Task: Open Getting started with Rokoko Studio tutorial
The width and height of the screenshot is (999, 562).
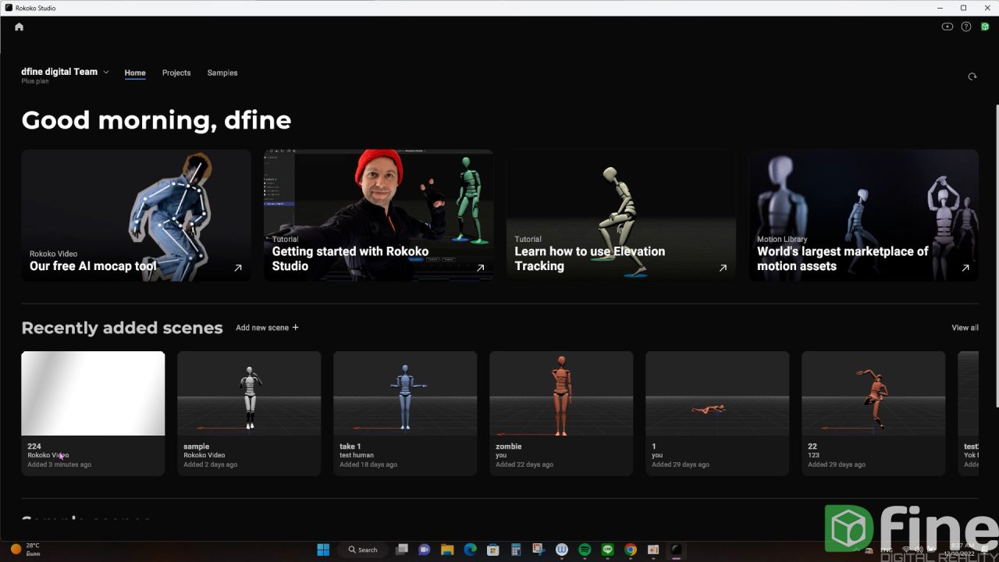Action: point(379,215)
